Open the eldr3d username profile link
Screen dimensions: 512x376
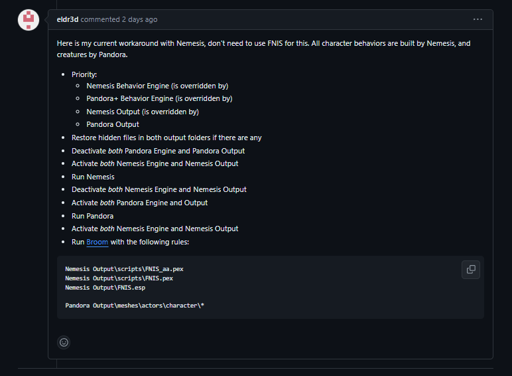[68, 20]
